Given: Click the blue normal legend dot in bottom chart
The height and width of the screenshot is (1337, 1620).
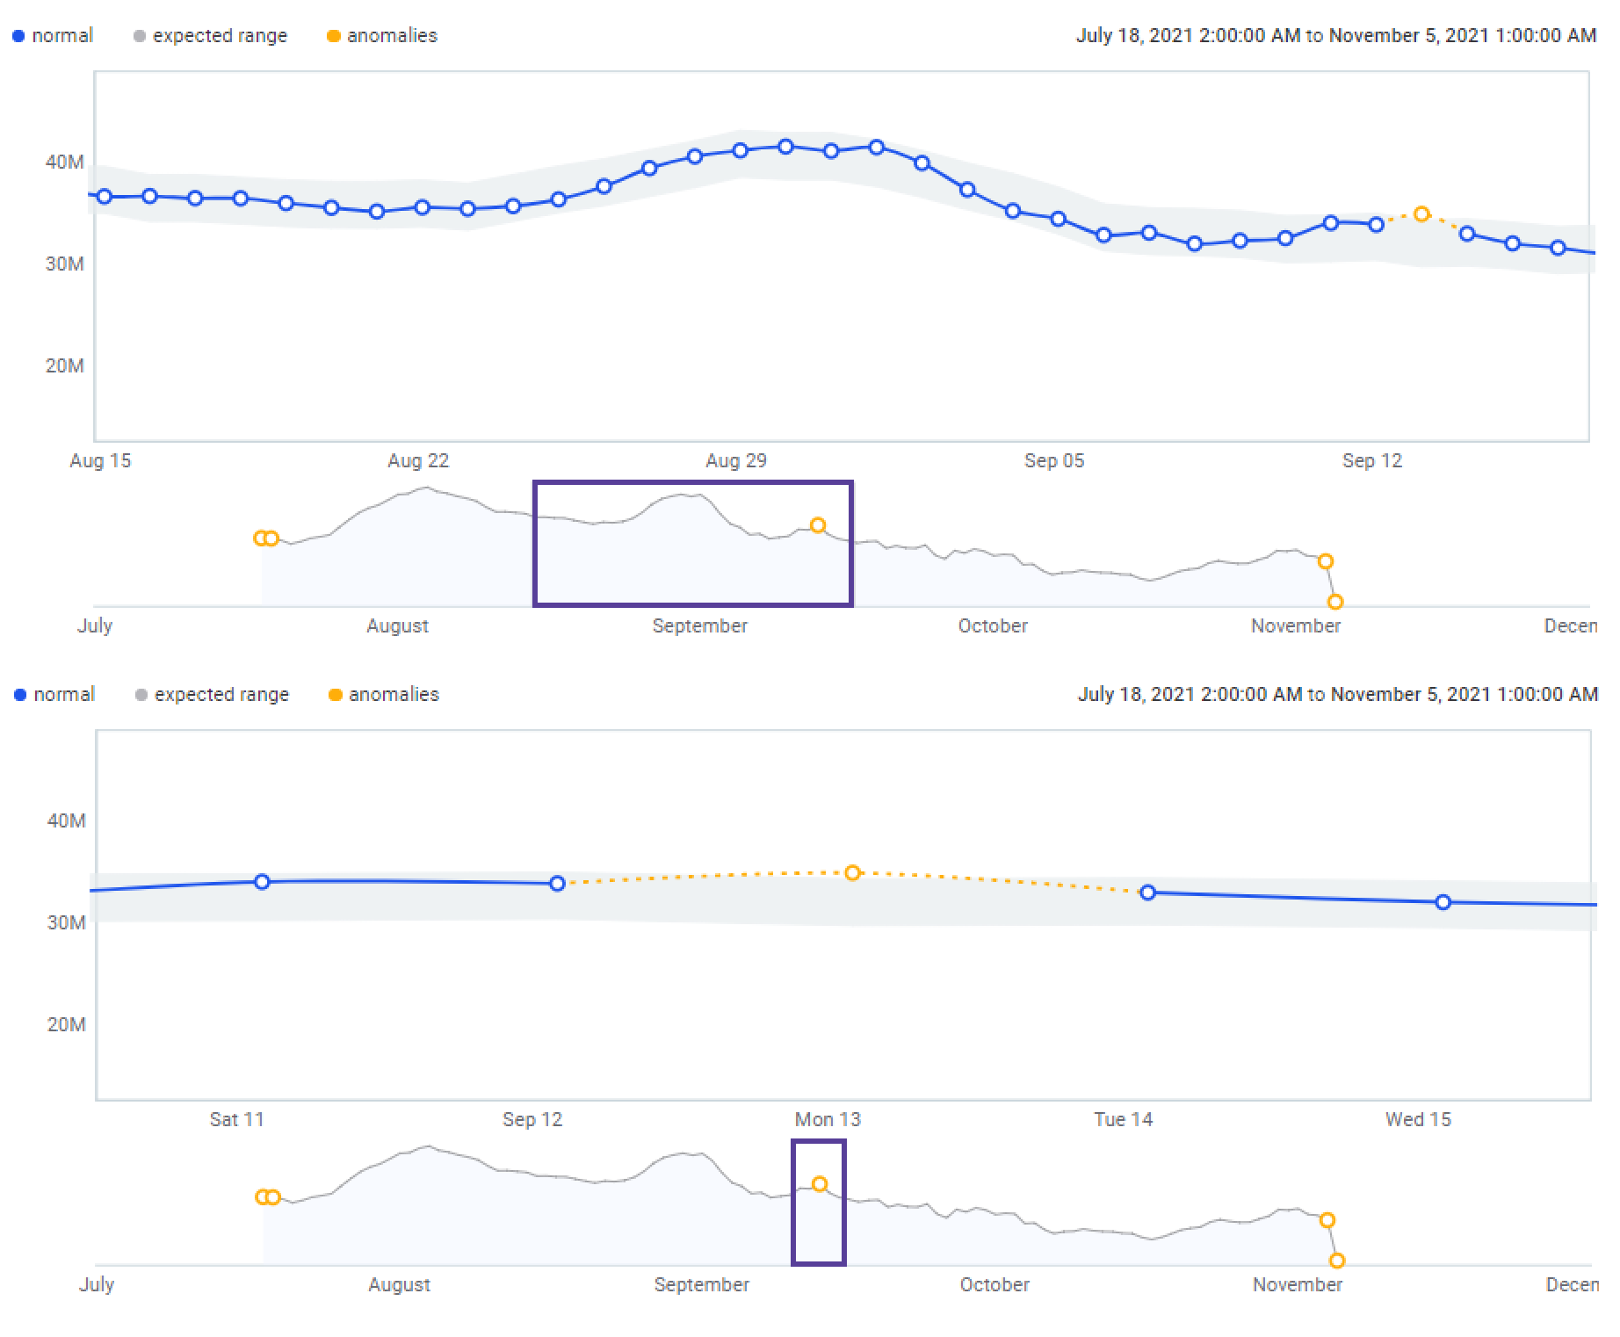Looking at the screenshot, I should [x=20, y=695].
